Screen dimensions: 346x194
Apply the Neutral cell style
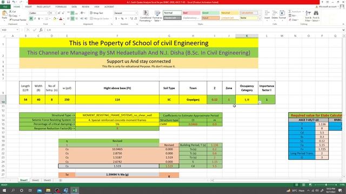[x=229, y=13]
